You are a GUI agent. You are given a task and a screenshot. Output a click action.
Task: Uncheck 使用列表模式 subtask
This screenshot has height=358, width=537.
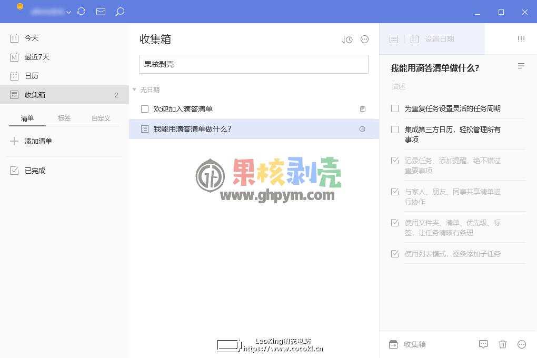click(395, 254)
